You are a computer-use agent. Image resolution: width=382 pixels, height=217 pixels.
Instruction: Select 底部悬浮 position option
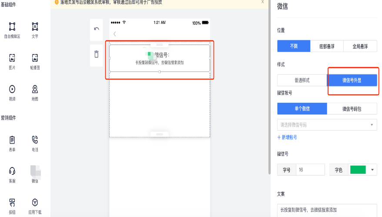pos(327,46)
